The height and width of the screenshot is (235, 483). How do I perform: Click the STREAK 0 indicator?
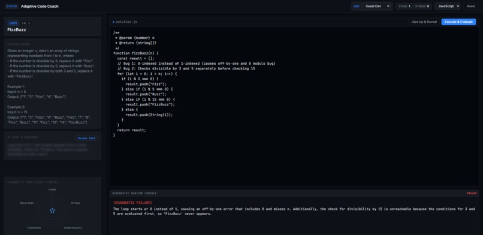422,6
